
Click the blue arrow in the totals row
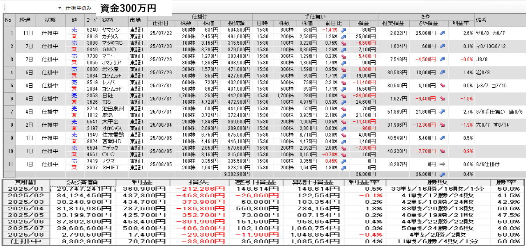pyautogui.click(x=442, y=174)
